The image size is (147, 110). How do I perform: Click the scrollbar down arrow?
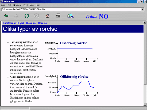[x=145, y=104]
